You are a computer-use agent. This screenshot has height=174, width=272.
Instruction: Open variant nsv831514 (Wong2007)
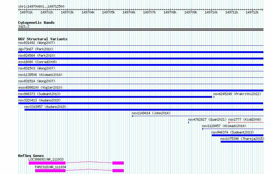[37, 81]
